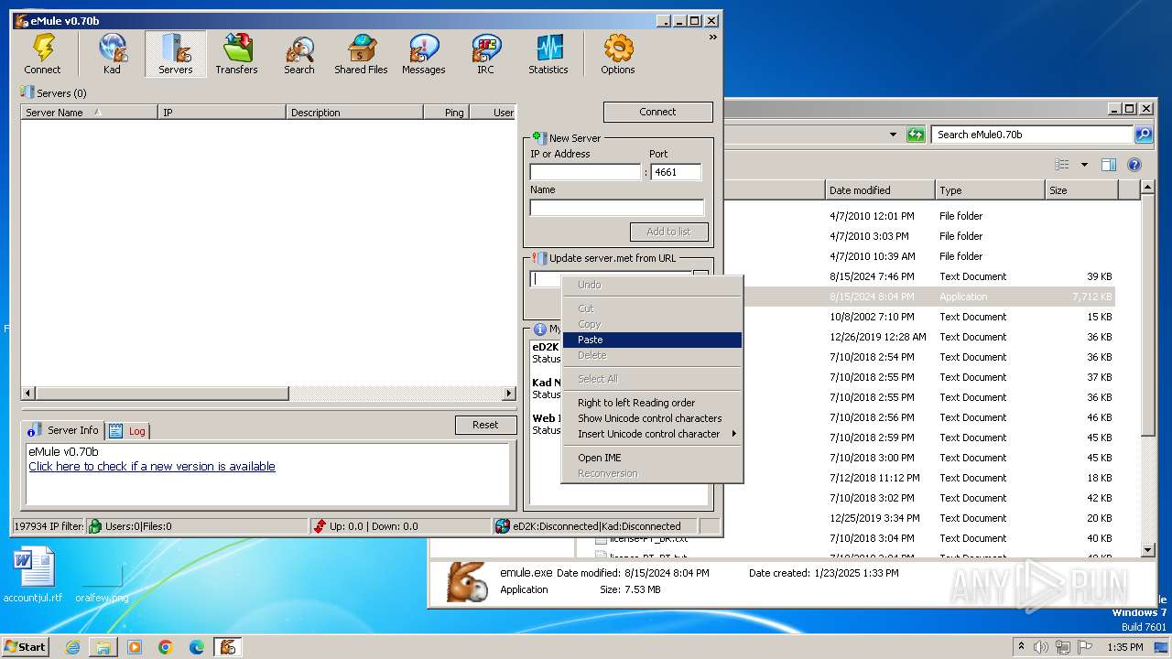Viewport: 1172px width, 659px height.
Task: Click the Explorer scrollbar up arrow
Action: tap(1148, 188)
